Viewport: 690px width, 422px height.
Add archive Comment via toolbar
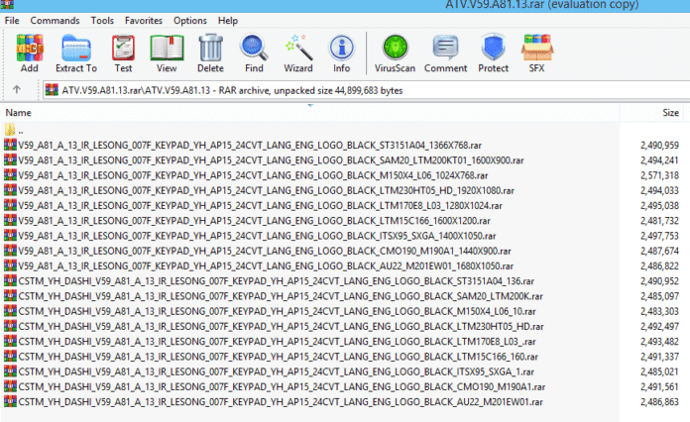[x=445, y=52]
